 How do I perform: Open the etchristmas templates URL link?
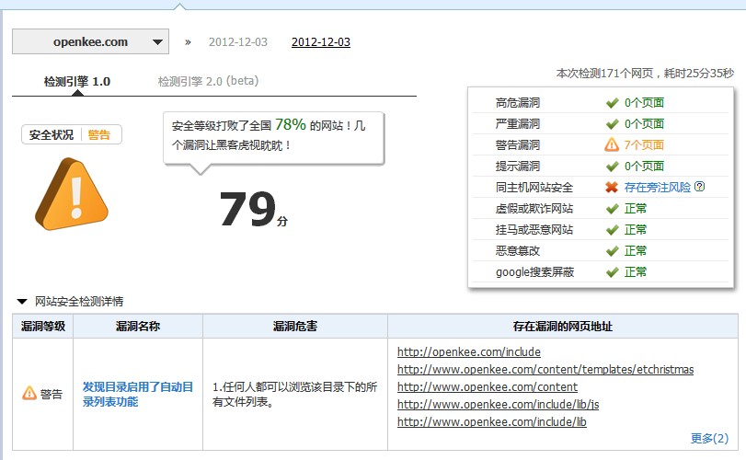click(x=545, y=369)
